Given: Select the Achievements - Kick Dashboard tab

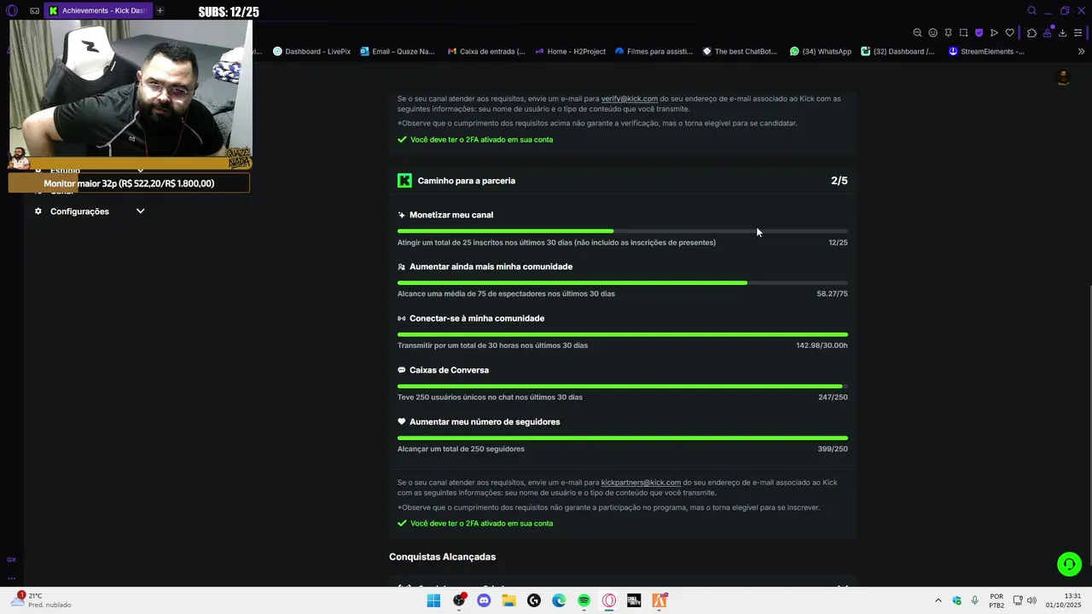Looking at the screenshot, I should tap(97, 11).
